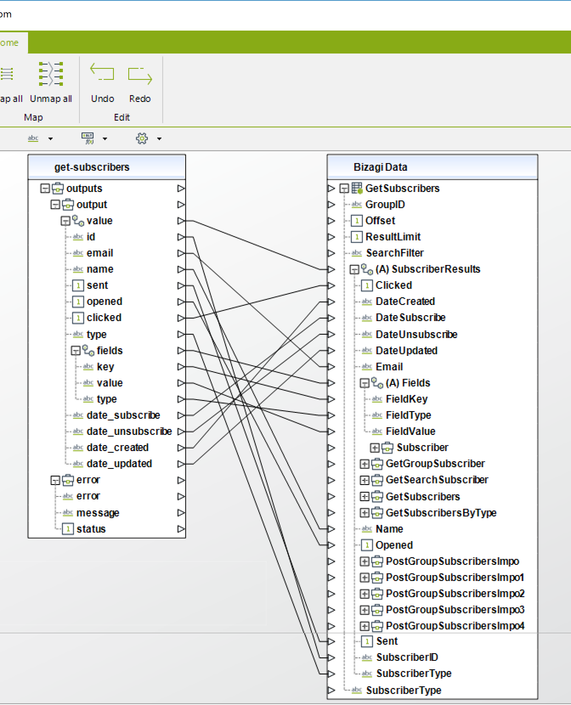Expand the PostGroupSubscribersImpo1 node

click(365, 578)
